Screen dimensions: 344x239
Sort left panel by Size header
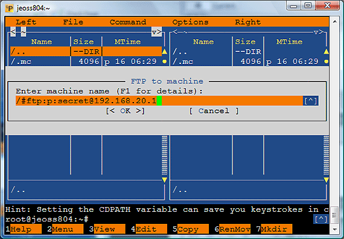tap(84, 42)
